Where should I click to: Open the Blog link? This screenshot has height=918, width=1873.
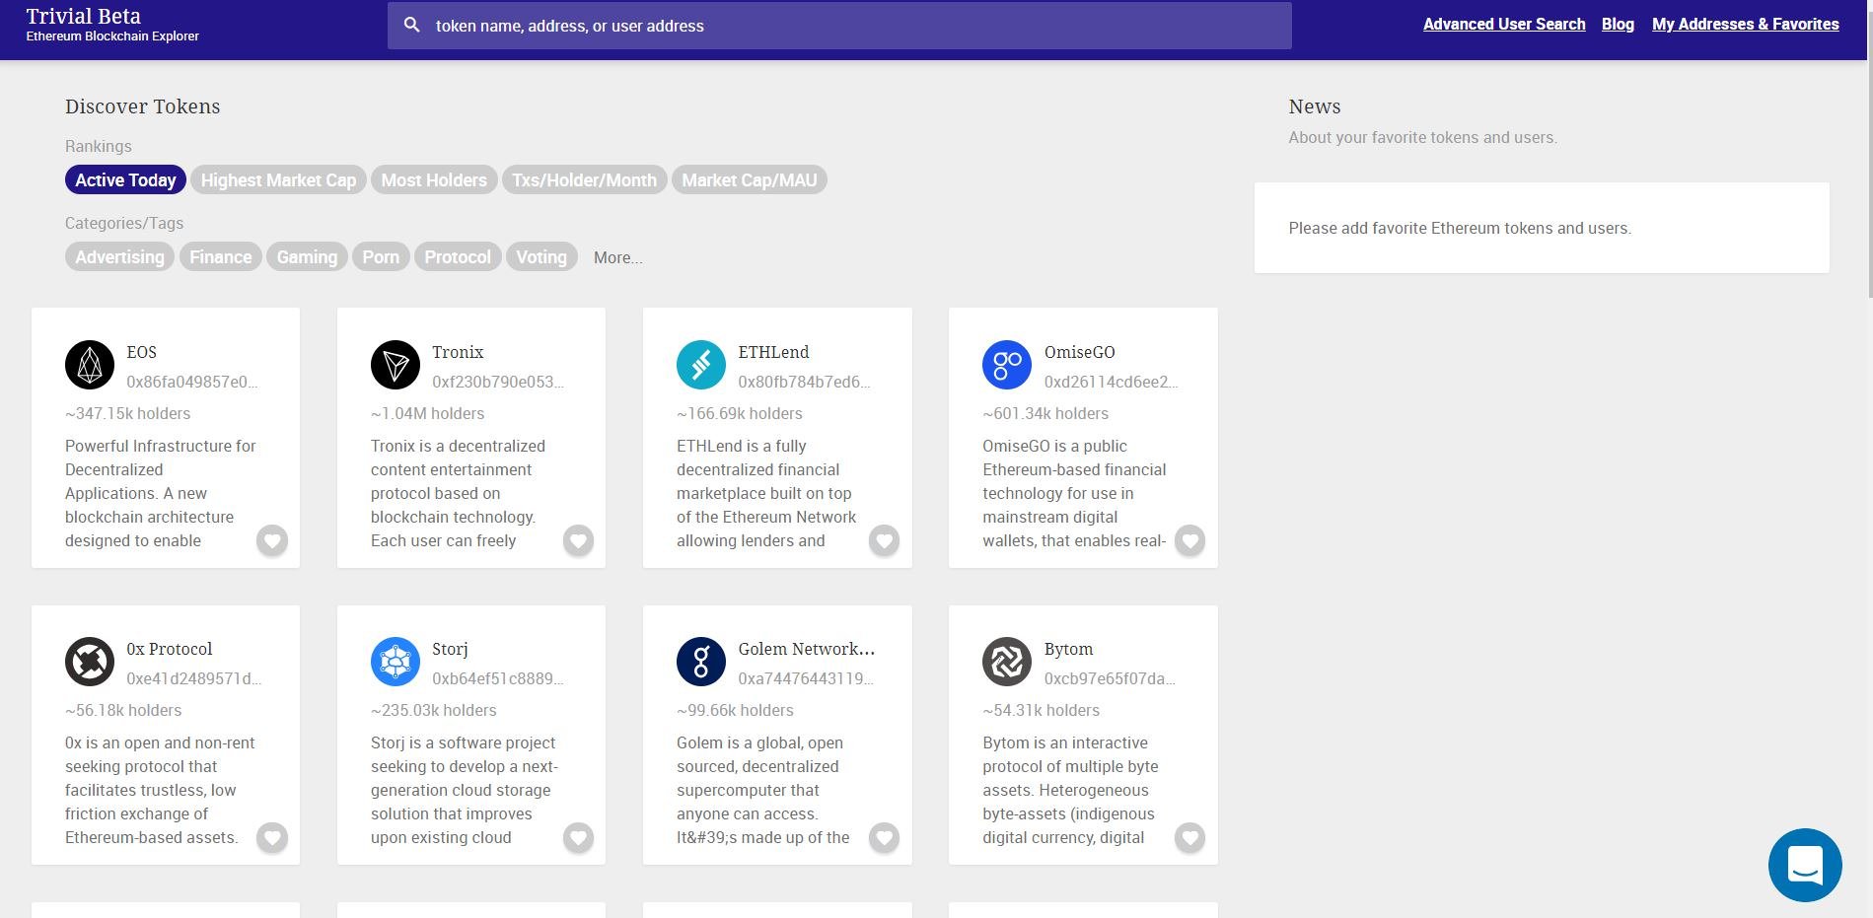[1618, 24]
